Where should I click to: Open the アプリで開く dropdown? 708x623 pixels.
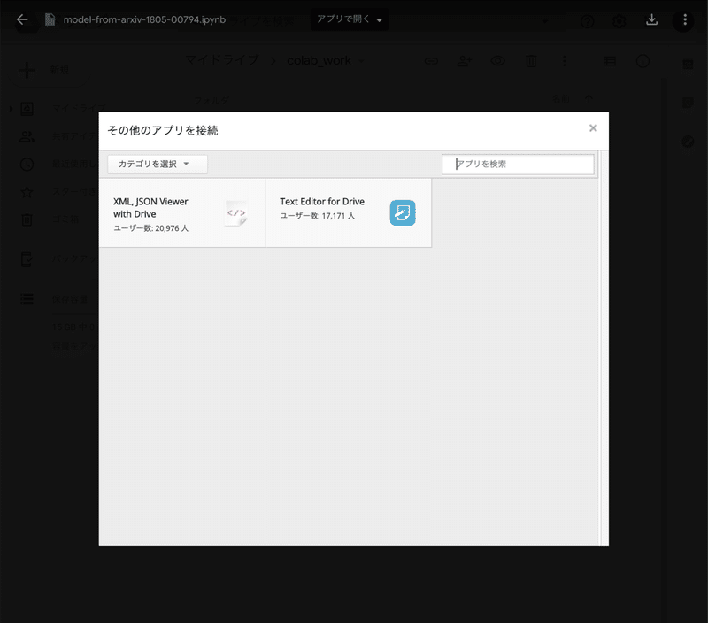click(349, 19)
